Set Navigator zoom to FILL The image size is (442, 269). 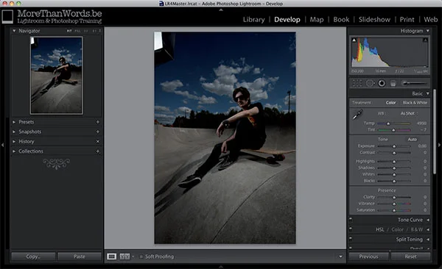(x=77, y=31)
